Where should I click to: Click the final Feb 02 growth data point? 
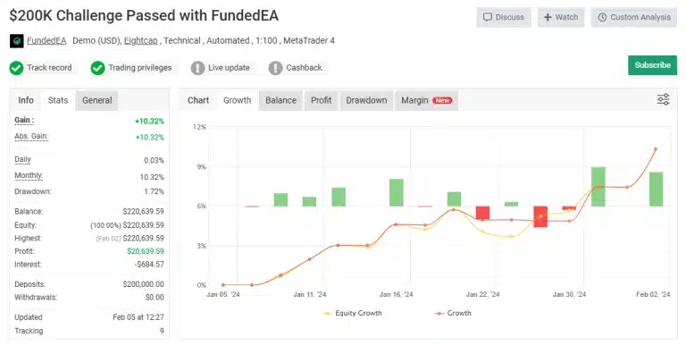[656, 149]
